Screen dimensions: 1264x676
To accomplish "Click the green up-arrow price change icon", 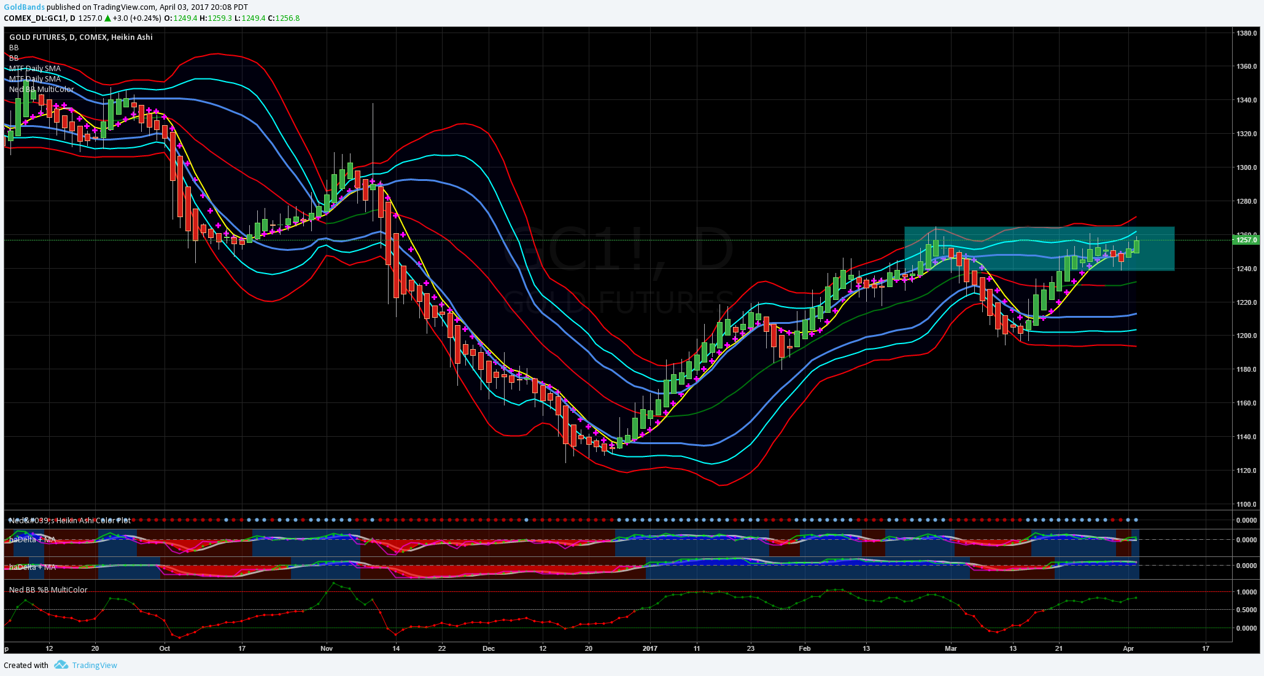I will click(x=108, y=18).
